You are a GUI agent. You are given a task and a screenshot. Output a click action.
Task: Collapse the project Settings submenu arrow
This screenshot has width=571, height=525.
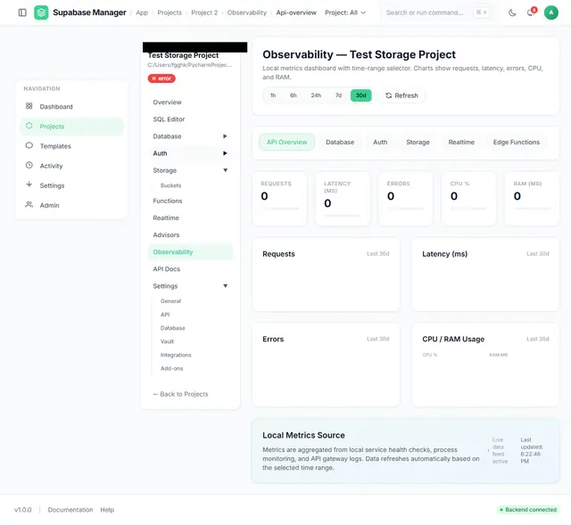pos(226,286)
